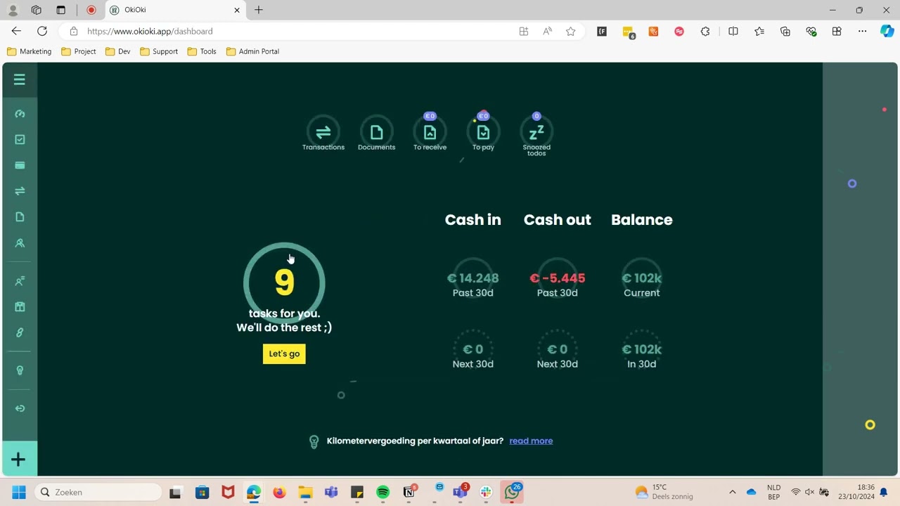Open the person-with-lines icon in sidebar
900x506 pixels.
20,281
